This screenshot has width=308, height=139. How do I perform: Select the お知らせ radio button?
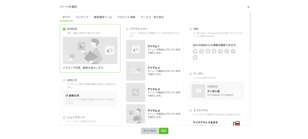(x=64, y=80)
